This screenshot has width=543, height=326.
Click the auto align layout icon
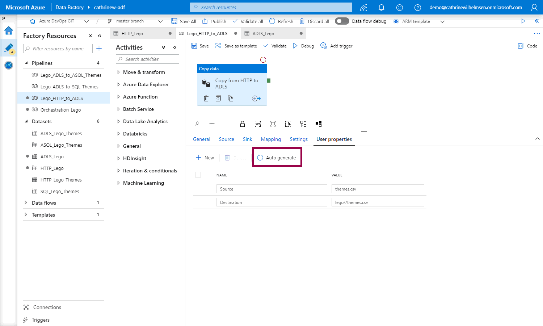pyautogui.click(x=303, y=124)
